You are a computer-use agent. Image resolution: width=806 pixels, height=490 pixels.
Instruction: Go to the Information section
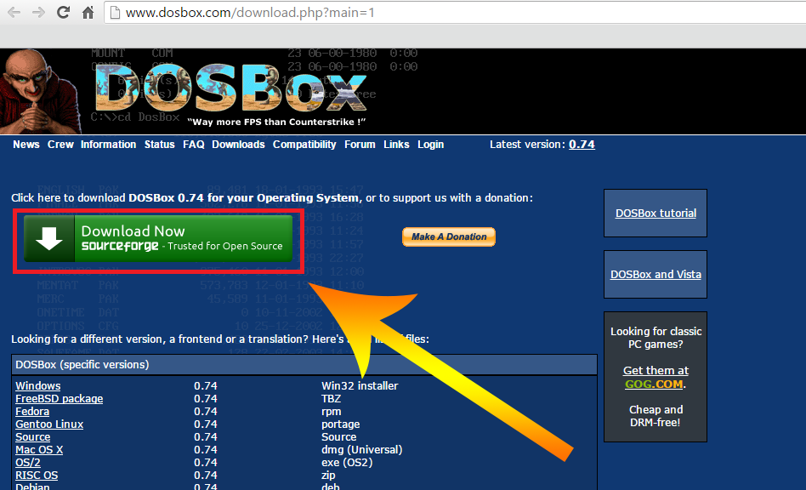[109, 145]
